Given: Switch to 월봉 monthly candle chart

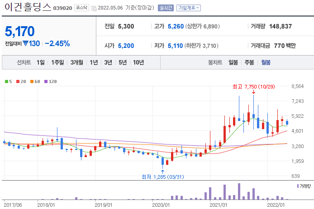Looking at the screenshot, I should tap(266, 63).
